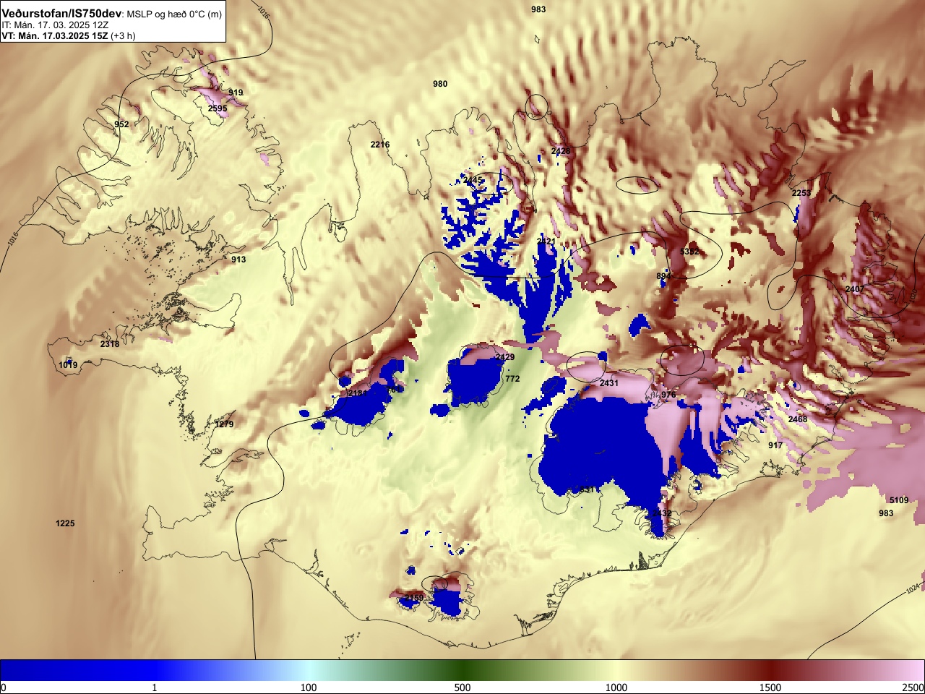This screenshot has height=694, width=925.
Task: Click the 2432 value label
Action: 662,513
